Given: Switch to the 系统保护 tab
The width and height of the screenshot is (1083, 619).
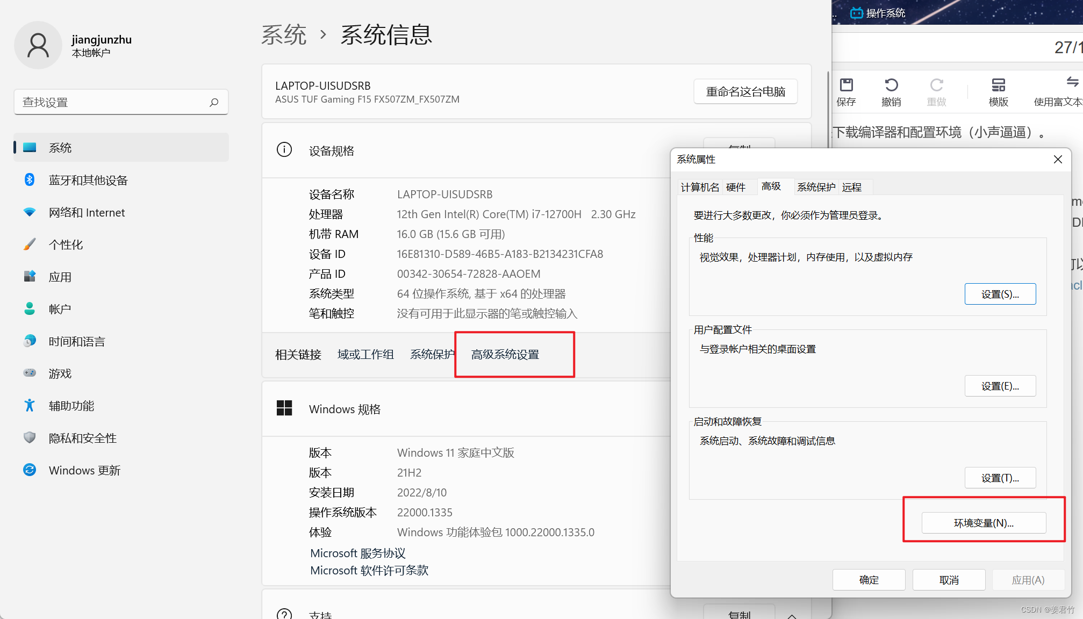Looking at the screenshot, I should pos(816,188).
